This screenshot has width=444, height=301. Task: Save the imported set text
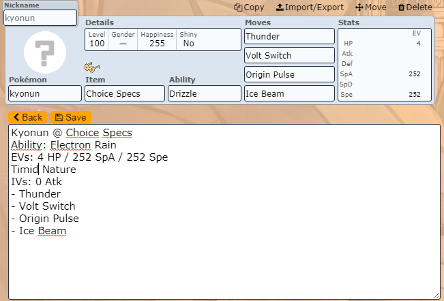click(x=70, y=118)
